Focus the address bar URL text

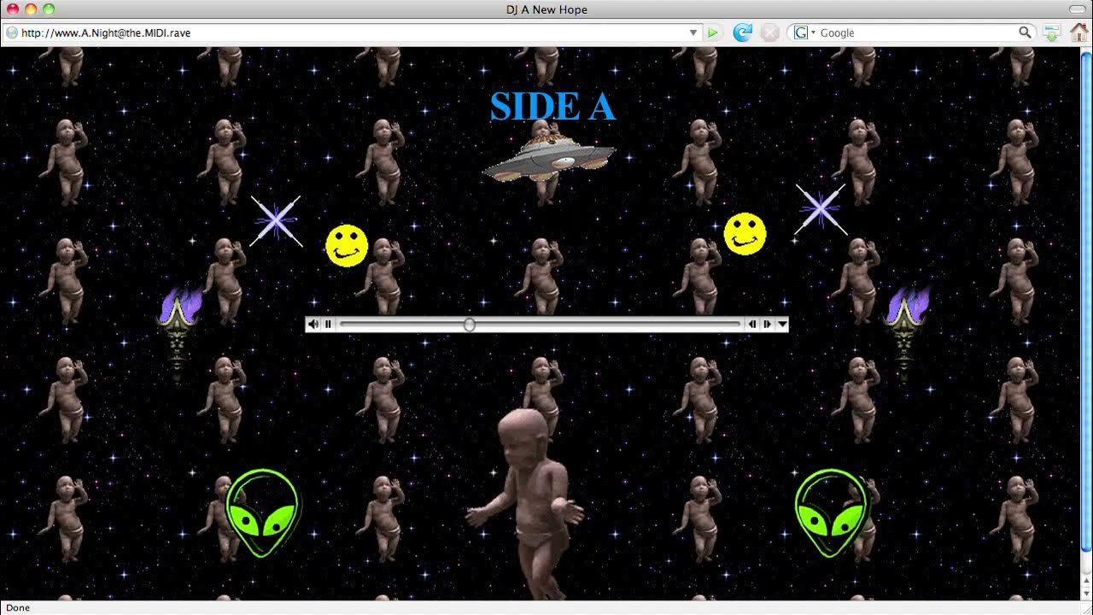pyautogui.click(x=106, y=32)
